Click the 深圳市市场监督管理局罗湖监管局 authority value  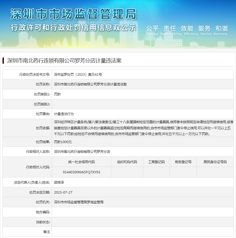[79, 202]
